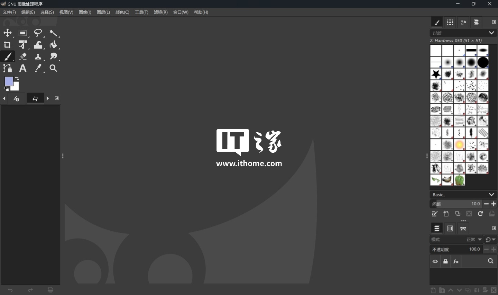Screen dimensions: 498x295
Task: Open the 窗口(W) menu
Action: pos(181,12)
